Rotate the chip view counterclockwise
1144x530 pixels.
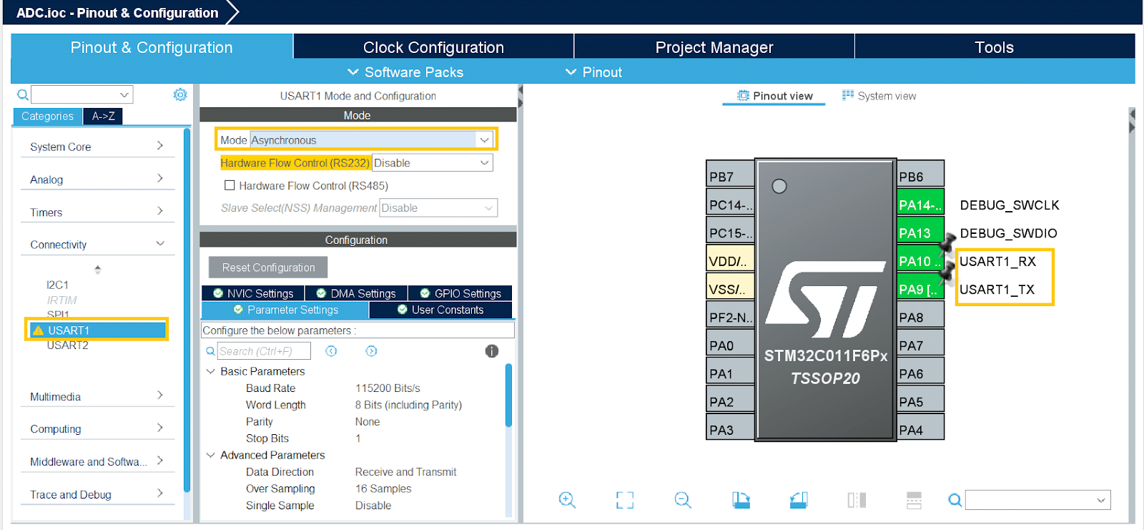tap(799, 500)
